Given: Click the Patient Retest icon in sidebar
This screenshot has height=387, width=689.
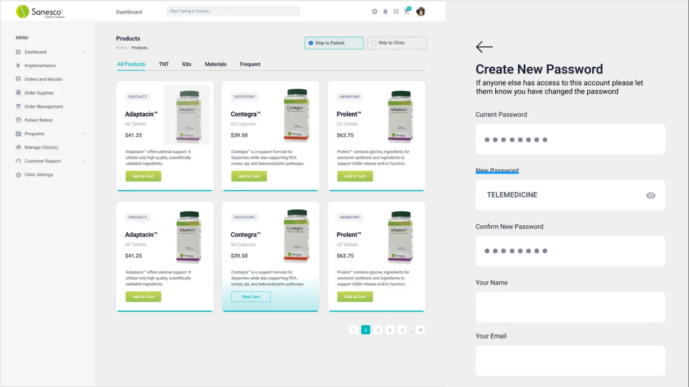Looking at the screenshot, I should tap(19, 120).
